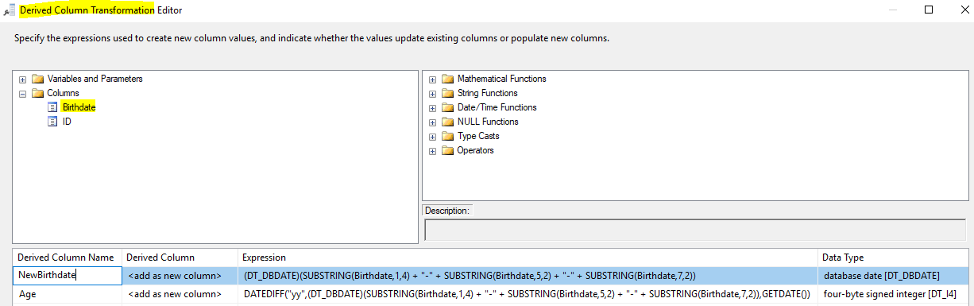Select the String Functions label
The width and height of the screenshot is (974, 306).
pos(487,94)
